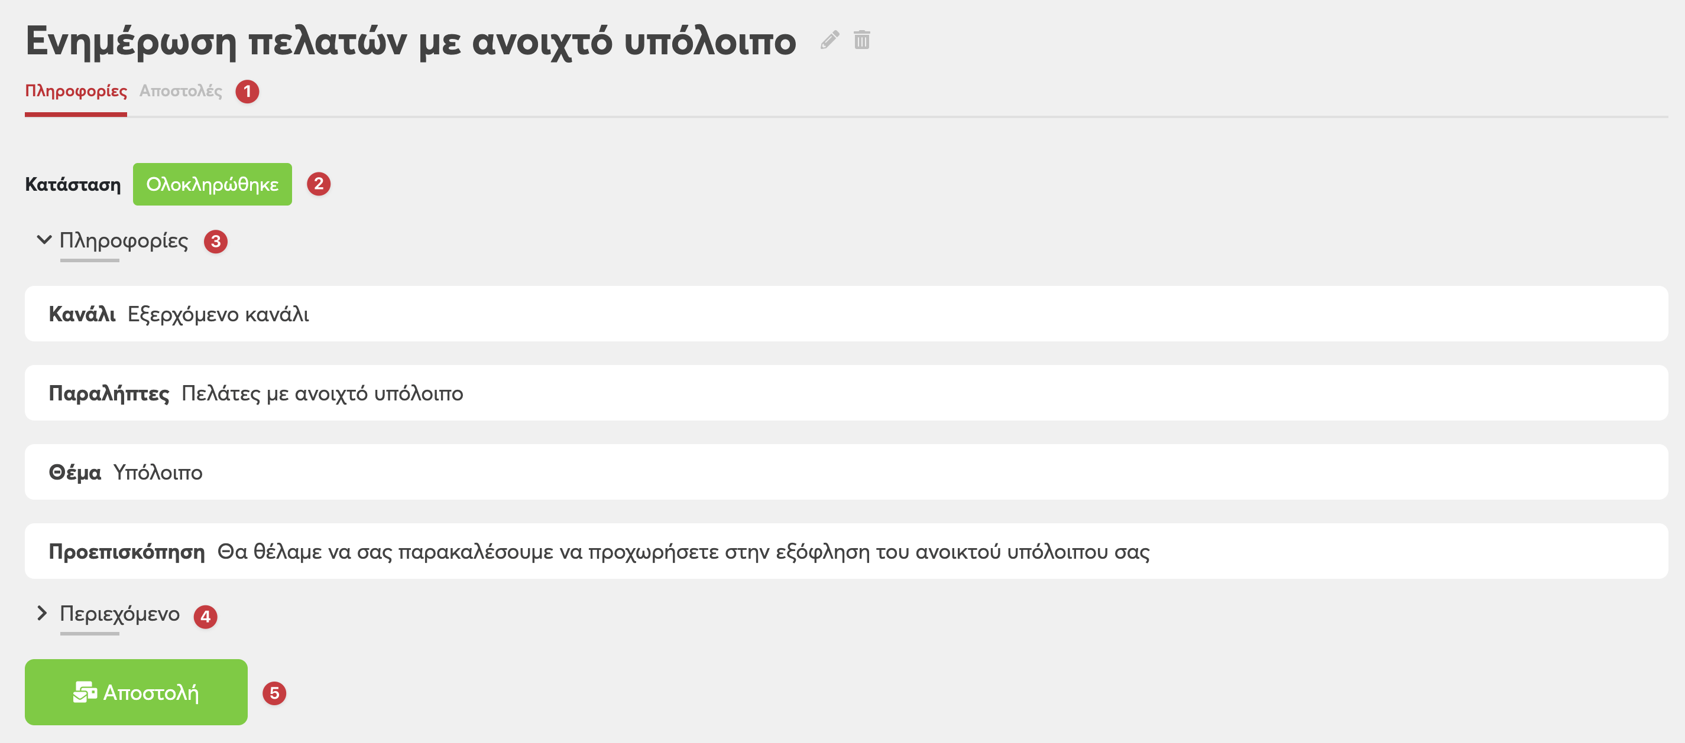This screenshot has width=1685, height=743.
Task: Click the green Αποστολή button
Action: [136, 692]
